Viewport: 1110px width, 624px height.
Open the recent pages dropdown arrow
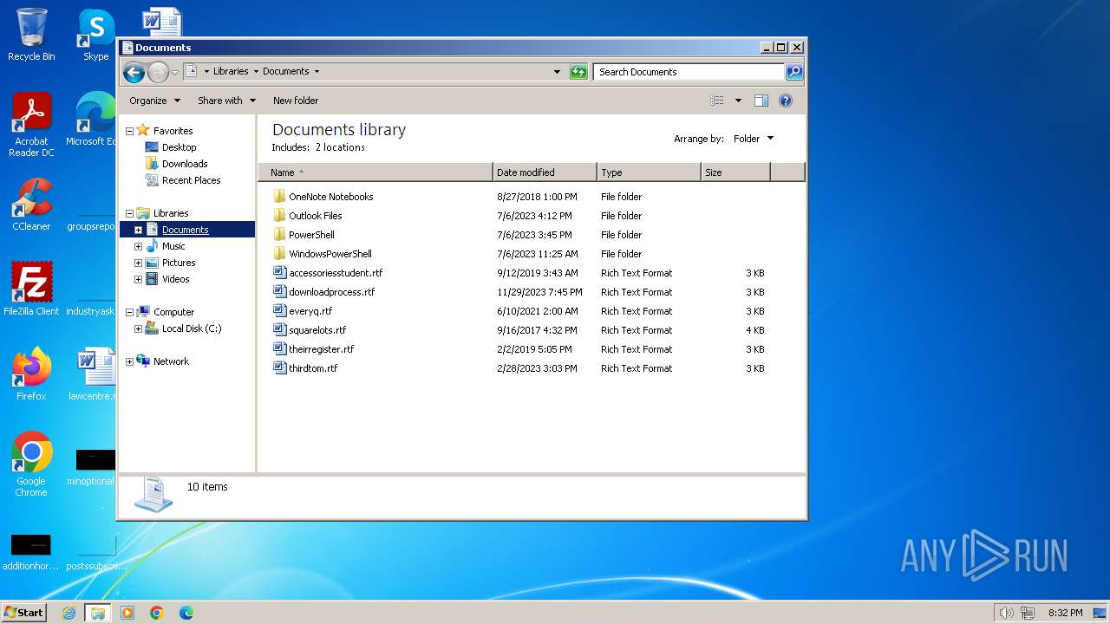(x=175, y=72)
